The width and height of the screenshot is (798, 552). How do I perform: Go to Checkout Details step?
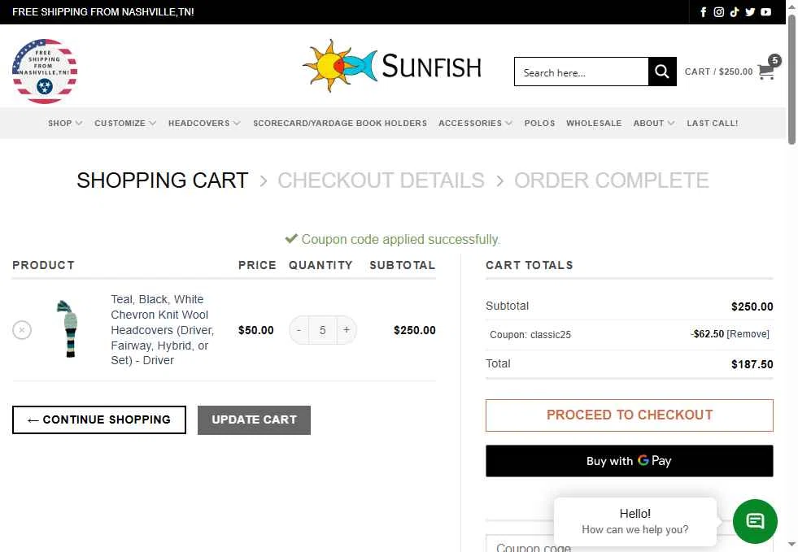click(x=381, y=180)
